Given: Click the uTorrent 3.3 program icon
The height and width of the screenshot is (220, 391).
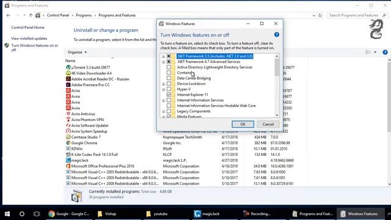Looking at the screenshot, I should pyautogui.click(x=68, y=67).
